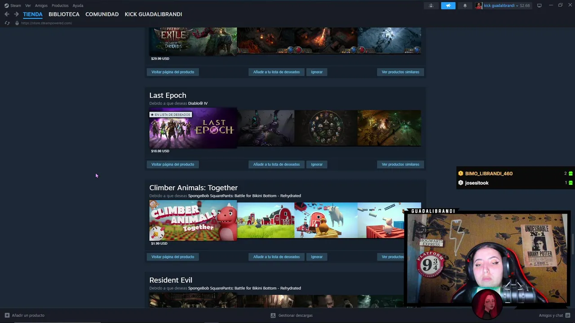
Task: Open SpongeBob link under Resident Evil
Action: point(244,288)
